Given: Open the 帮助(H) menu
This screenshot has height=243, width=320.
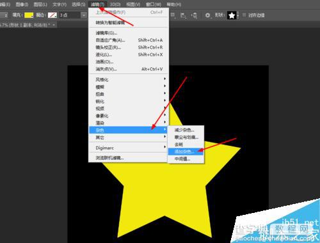Looking at the screenshot, I should pyautogui.click(x=174, y=4).
